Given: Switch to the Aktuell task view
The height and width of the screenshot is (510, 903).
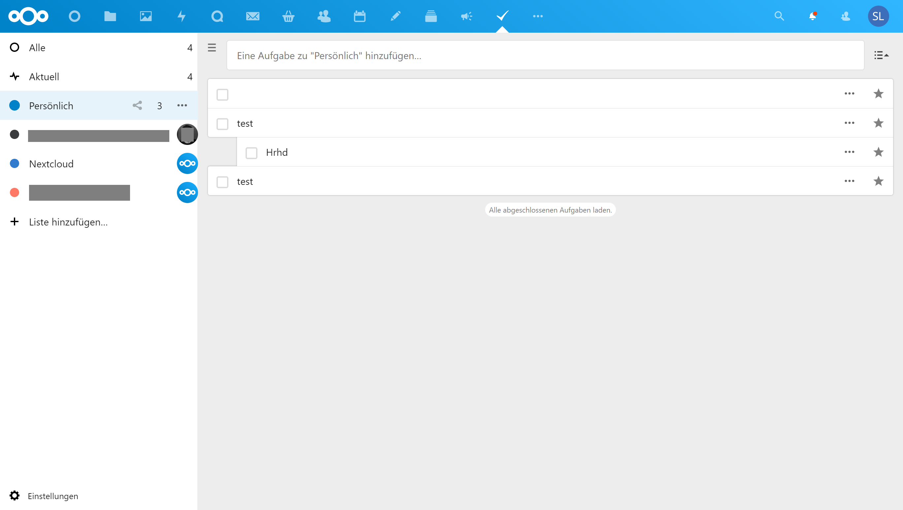Looking at the screenshot, I should click(44, 76).
